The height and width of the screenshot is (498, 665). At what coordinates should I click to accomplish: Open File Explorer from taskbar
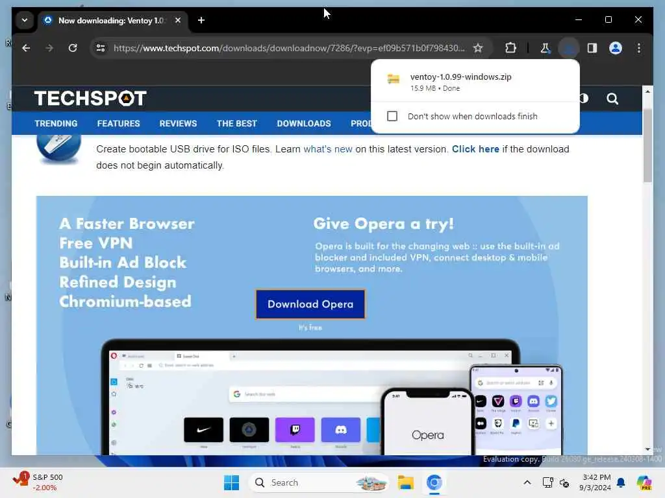[x=405, y=482]
